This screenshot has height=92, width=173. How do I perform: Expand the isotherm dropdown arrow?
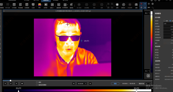(x=67, y=5)
